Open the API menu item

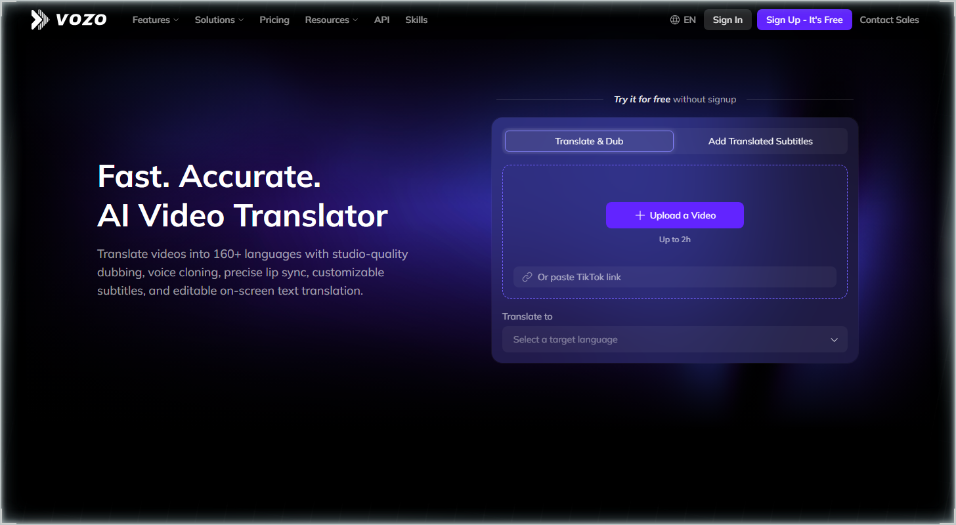tap(382, 20)
